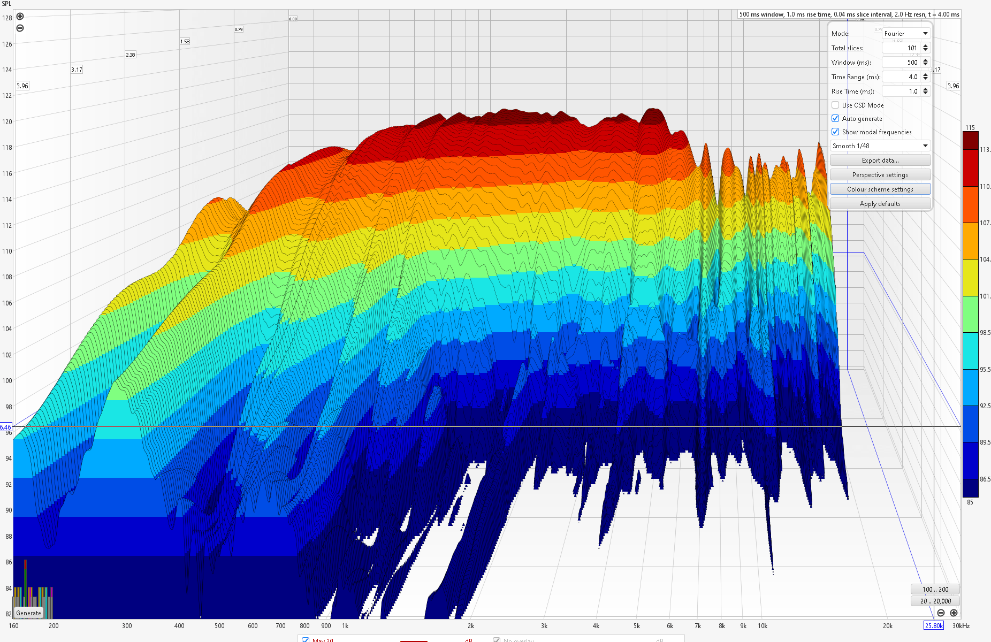Toggle the May 30 measurement checkbox
Viewport: 991px width, 642px height.
306,640
